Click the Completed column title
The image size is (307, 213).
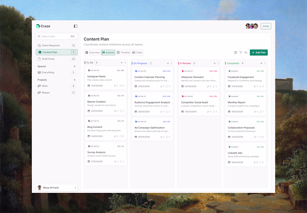point(233,63)
